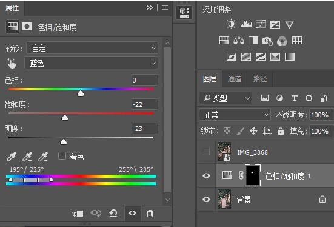Screen dimensions: 334x227
Task: Toggle lock image pixels brush icon
Action: (240, 131)
